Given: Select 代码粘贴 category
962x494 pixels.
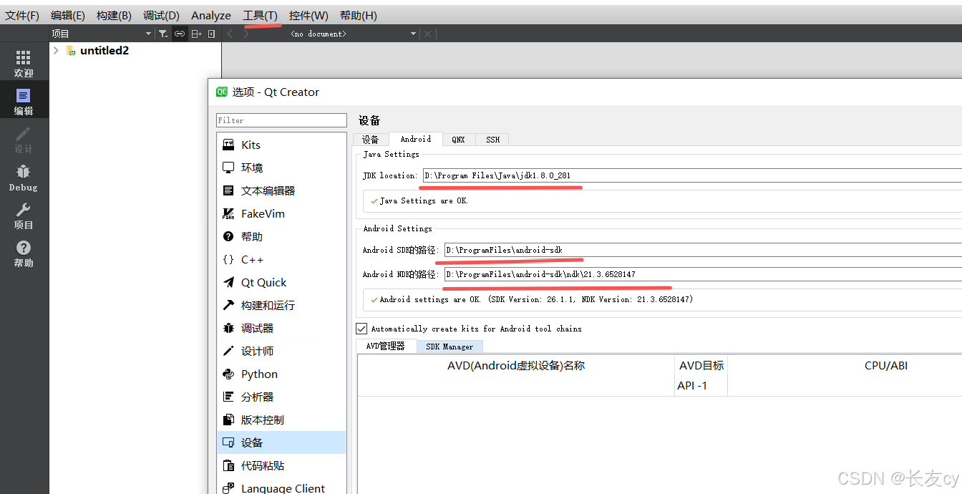Looking at the screenshot, I should click(x=281, y=465).
